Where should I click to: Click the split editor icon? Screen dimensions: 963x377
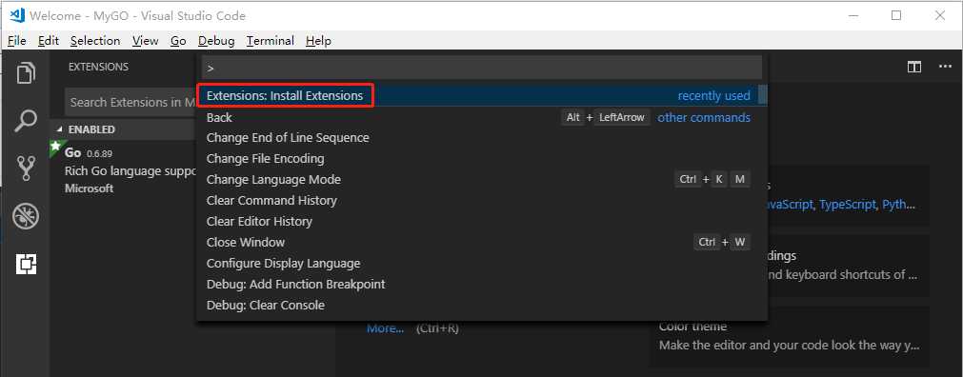913,67
